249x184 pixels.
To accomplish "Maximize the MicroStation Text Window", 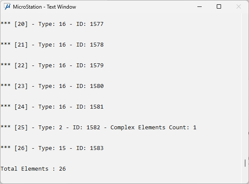I will tap(219, 7).
